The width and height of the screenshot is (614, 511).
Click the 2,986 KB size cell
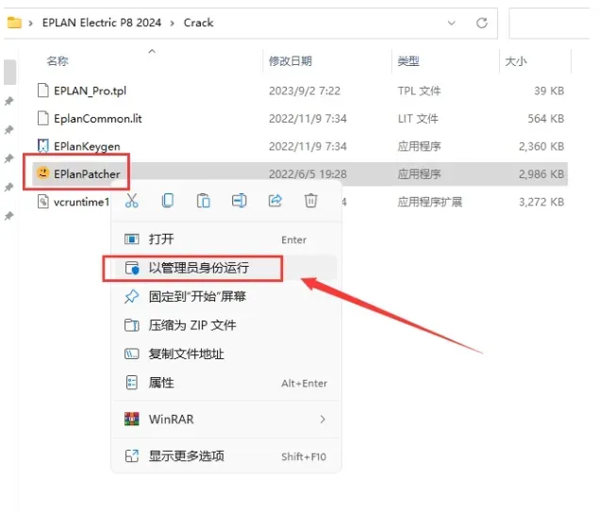(x=541, y=174)
